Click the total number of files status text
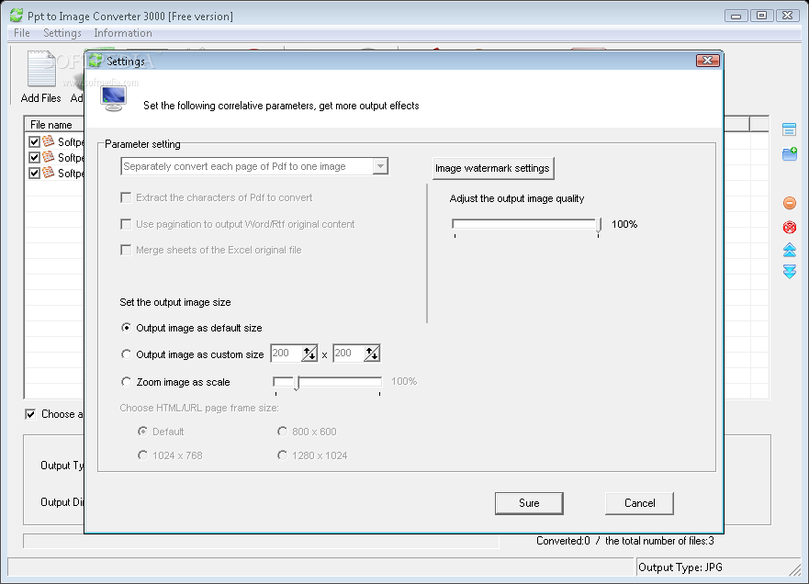This screenshot has width=809, height=584. pos(659,541)
